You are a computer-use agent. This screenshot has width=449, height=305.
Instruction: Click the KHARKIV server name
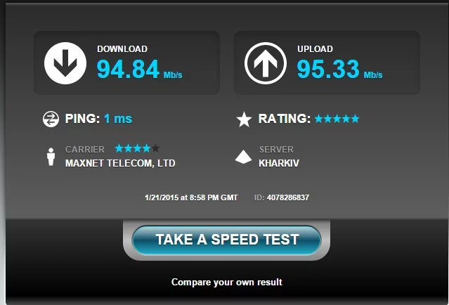pos(279,163)
